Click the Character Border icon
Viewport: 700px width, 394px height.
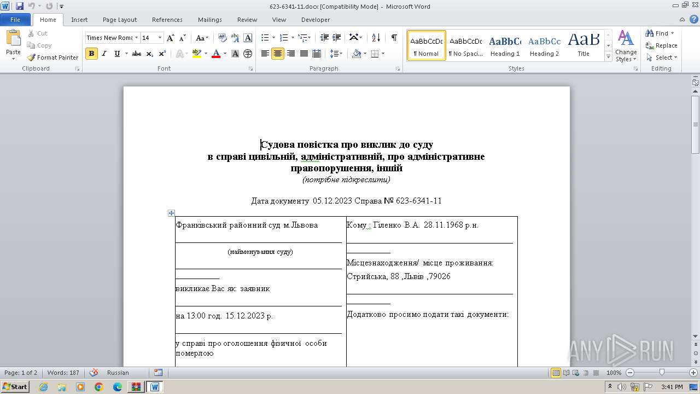(x=248, y=38)
